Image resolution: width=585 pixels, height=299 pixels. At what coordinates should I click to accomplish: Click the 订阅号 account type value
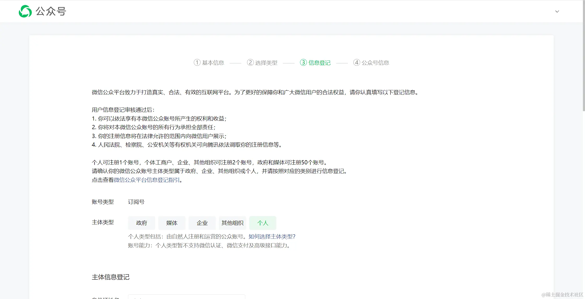click(x=136, y=202)
